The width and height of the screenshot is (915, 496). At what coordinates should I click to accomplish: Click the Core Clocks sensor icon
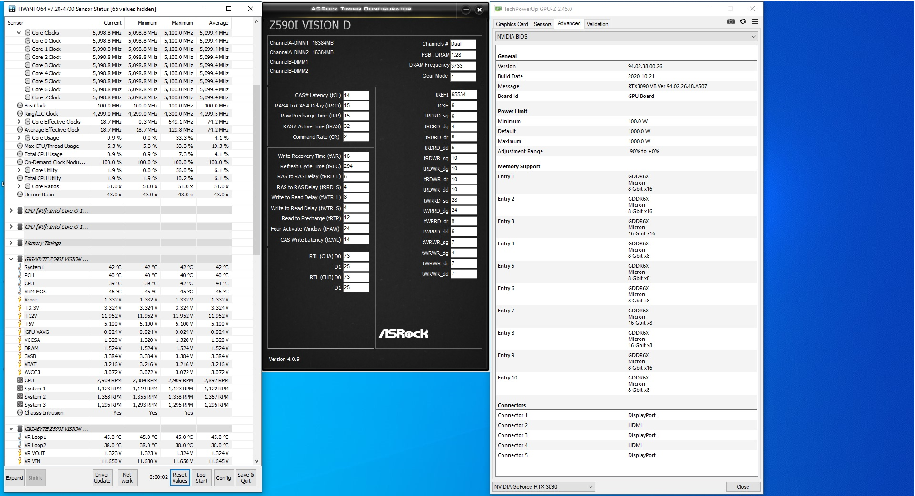pos(28,33)
